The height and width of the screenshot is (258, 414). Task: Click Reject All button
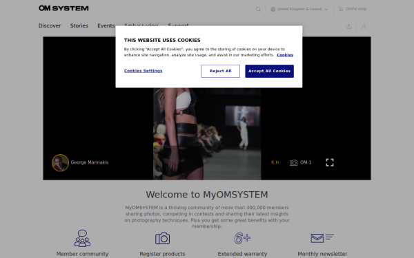click(221, 71)
